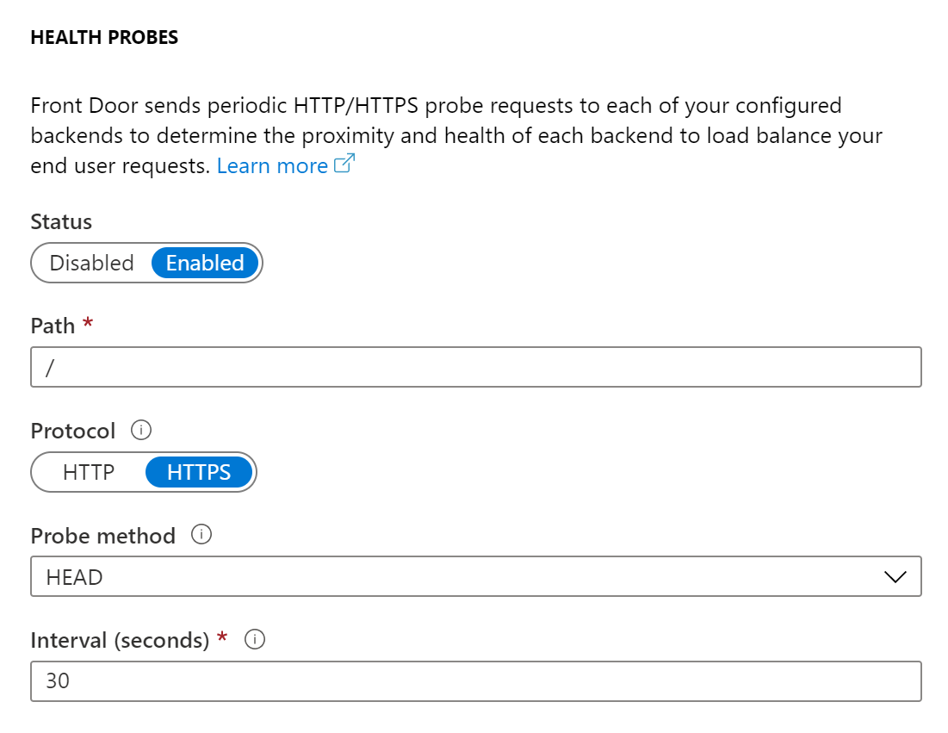Click the Status label
Viewport: 948px width, 733px height.
tap(61, 221)
